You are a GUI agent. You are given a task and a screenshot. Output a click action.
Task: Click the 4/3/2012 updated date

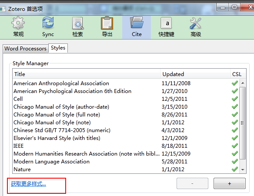click(x=173, y=130)
